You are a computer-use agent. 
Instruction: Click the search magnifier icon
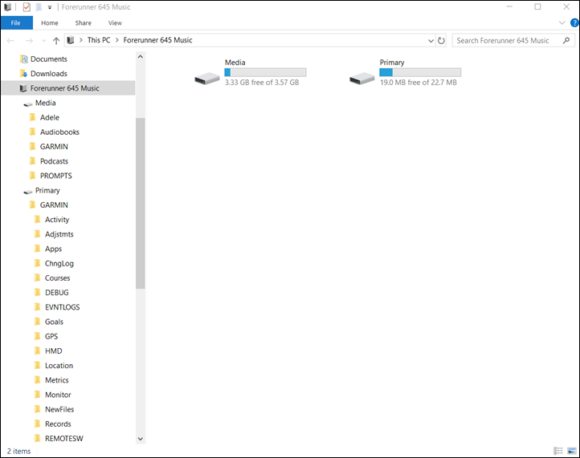[566, 40]
